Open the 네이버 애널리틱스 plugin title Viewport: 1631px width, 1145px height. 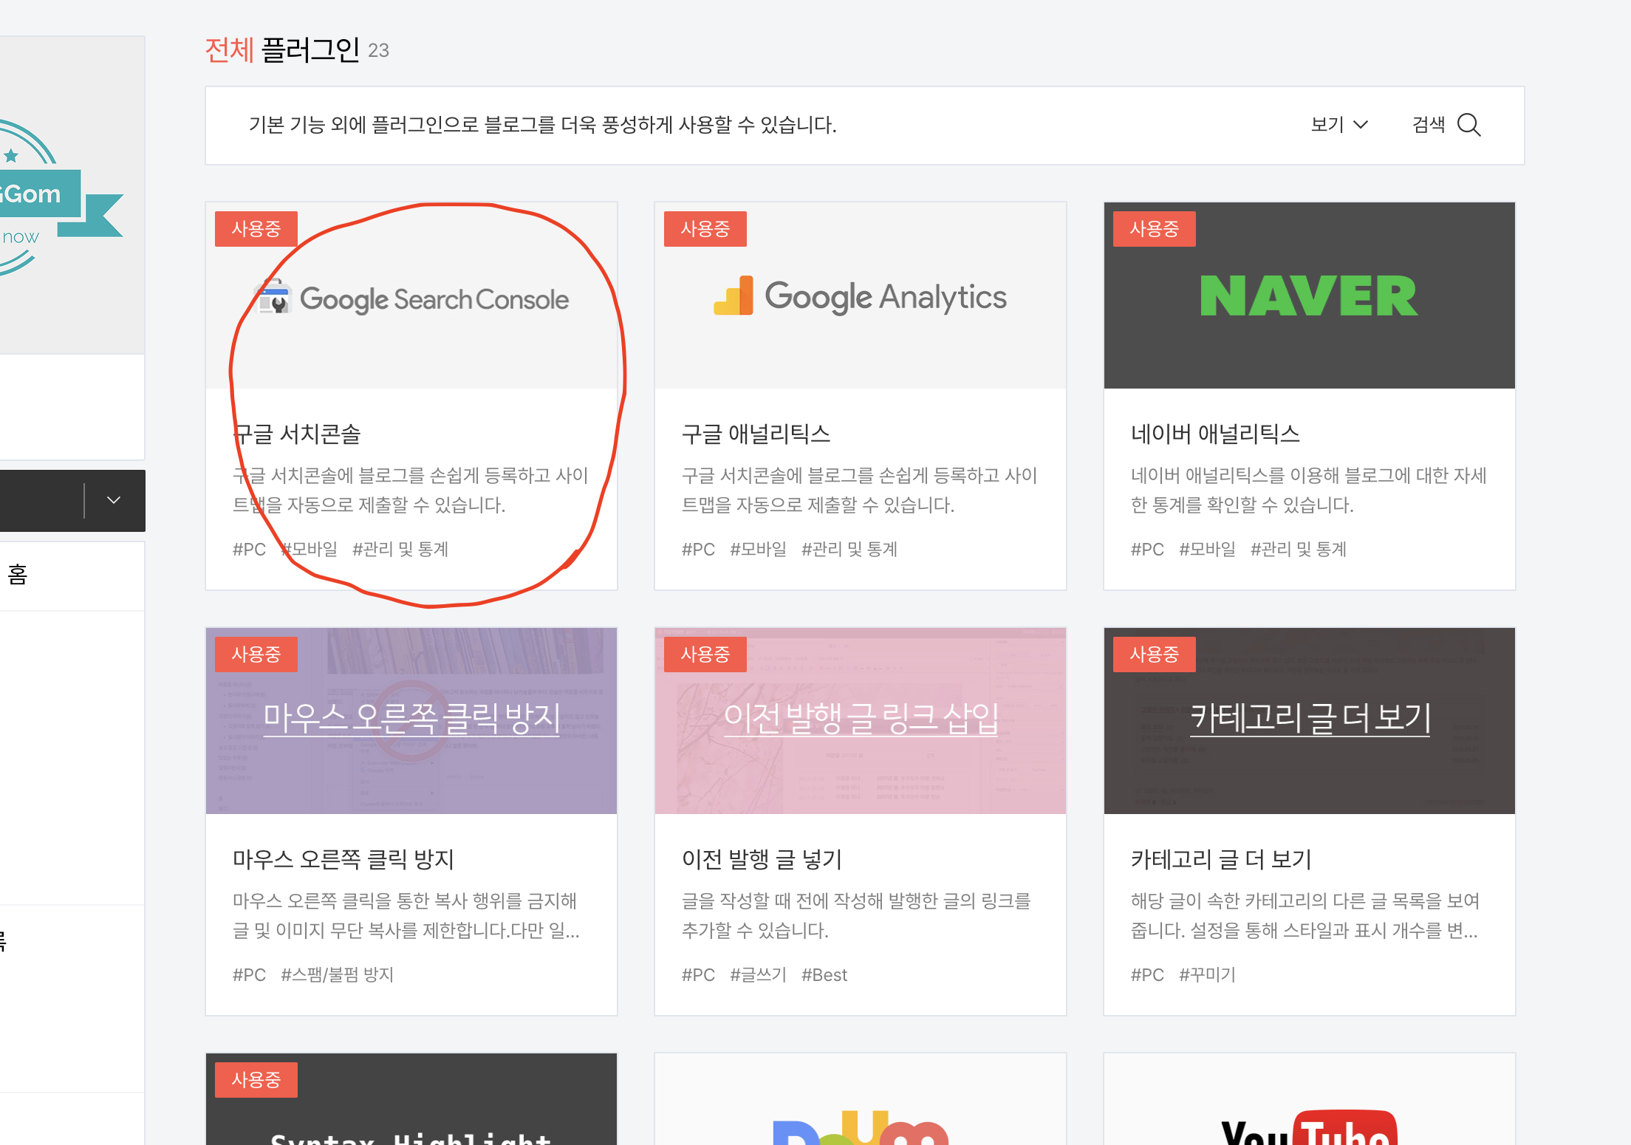[x=1214, y=434]
